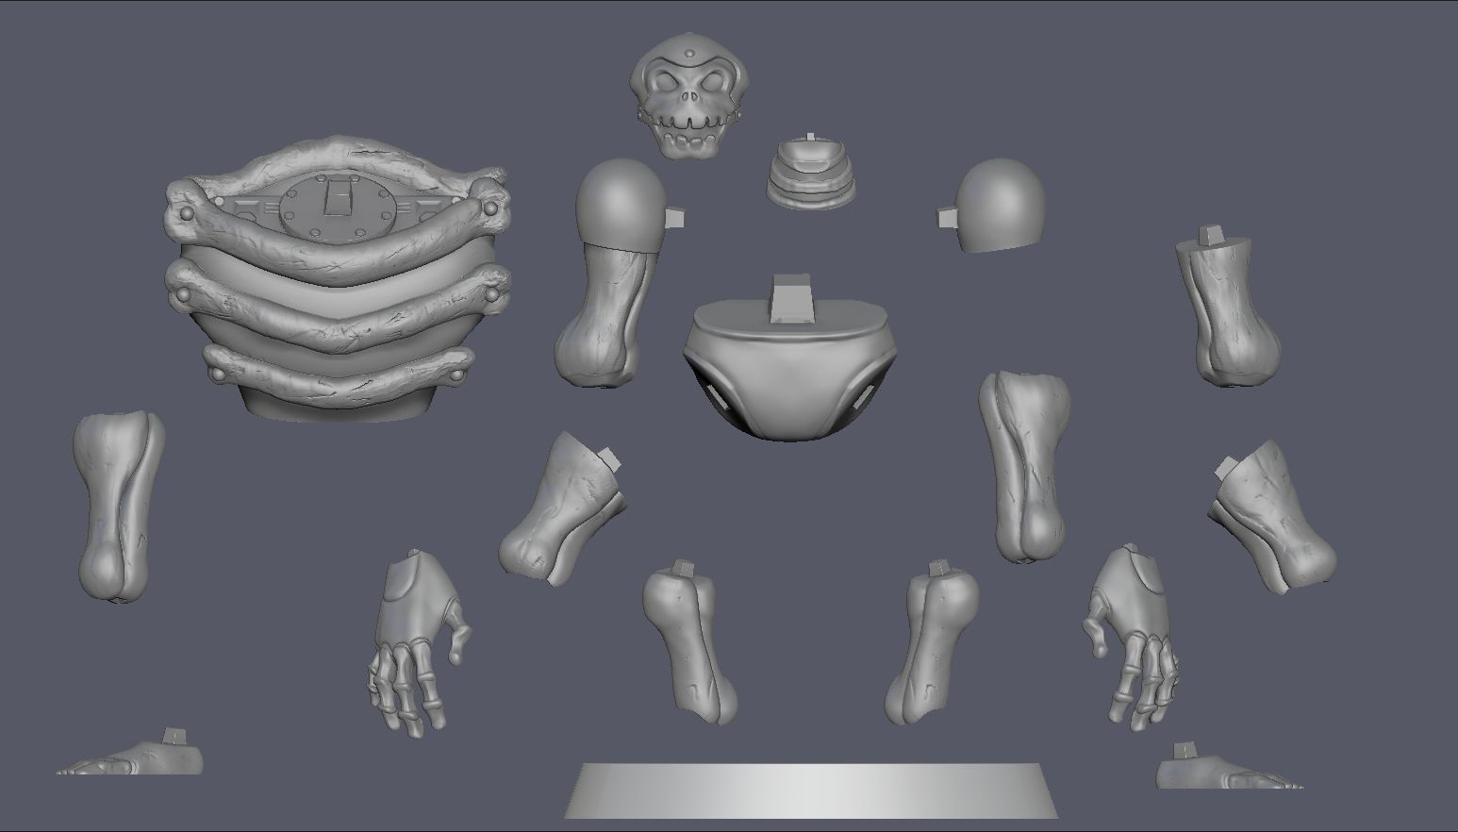Select the skeletal hand on the left side
The width and height of the screenshot is (1458, 832).
pos(418,643)
